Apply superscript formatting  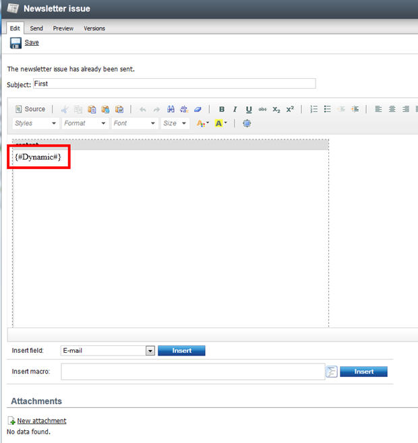click(x=290, y=109)
